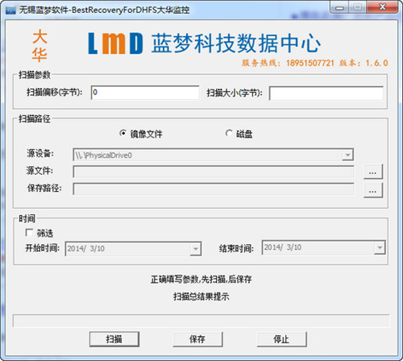Browse for 源文件 with the ... button
This screenshot has height=361, width=403.
[373, 172]
